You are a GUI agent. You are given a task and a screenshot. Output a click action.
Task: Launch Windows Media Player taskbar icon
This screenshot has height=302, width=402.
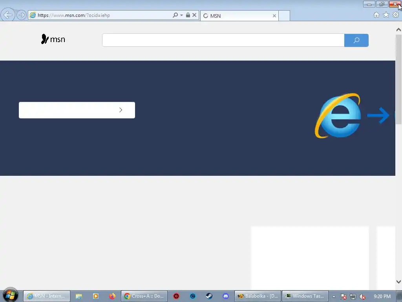point(96,296)
